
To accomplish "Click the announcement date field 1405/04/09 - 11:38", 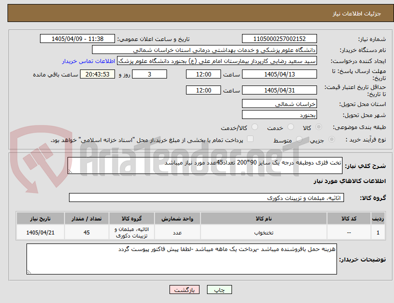I will click(x=77, y=38).
